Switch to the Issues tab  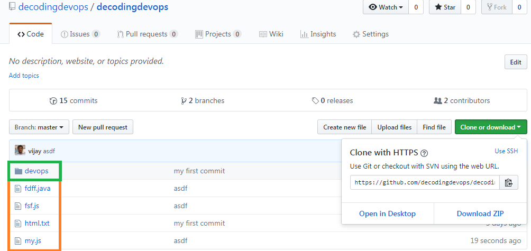click(x=80, y=34)
